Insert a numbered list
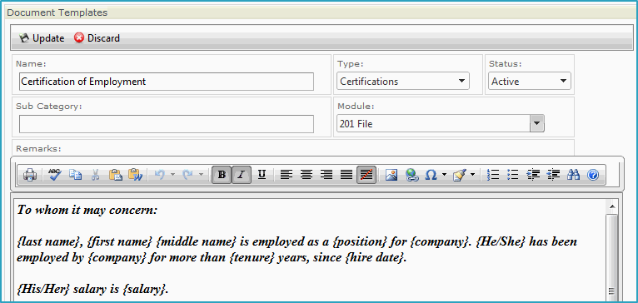 point(493,175)
